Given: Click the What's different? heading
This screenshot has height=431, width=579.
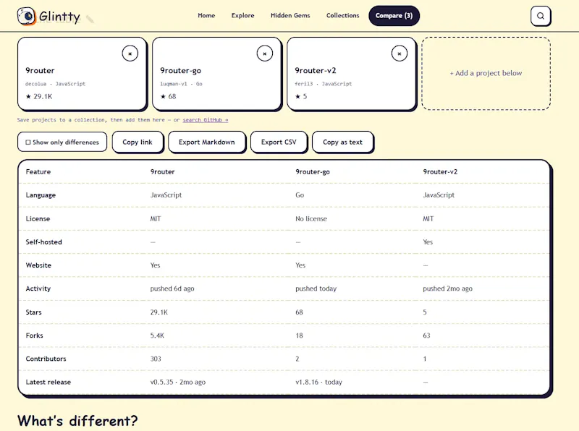Looking at the screenshot, I should coord(77,421).
